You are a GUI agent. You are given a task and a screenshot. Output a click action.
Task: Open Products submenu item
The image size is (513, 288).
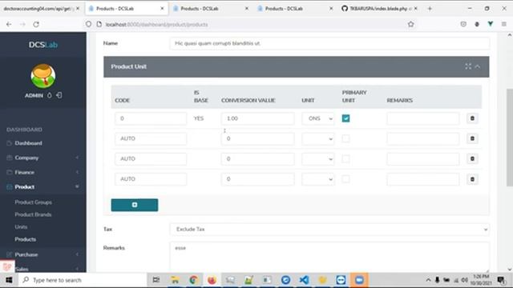click(25, 239)
